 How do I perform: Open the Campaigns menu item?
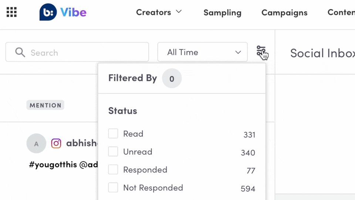(x=284, y=13)
